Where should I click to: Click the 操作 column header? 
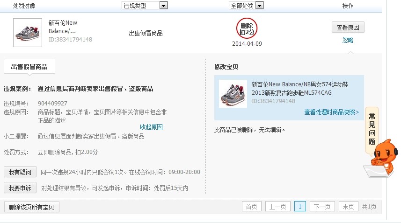click(348, 6)
